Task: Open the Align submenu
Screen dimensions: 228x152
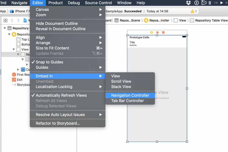Action: [x=68, y=37]
